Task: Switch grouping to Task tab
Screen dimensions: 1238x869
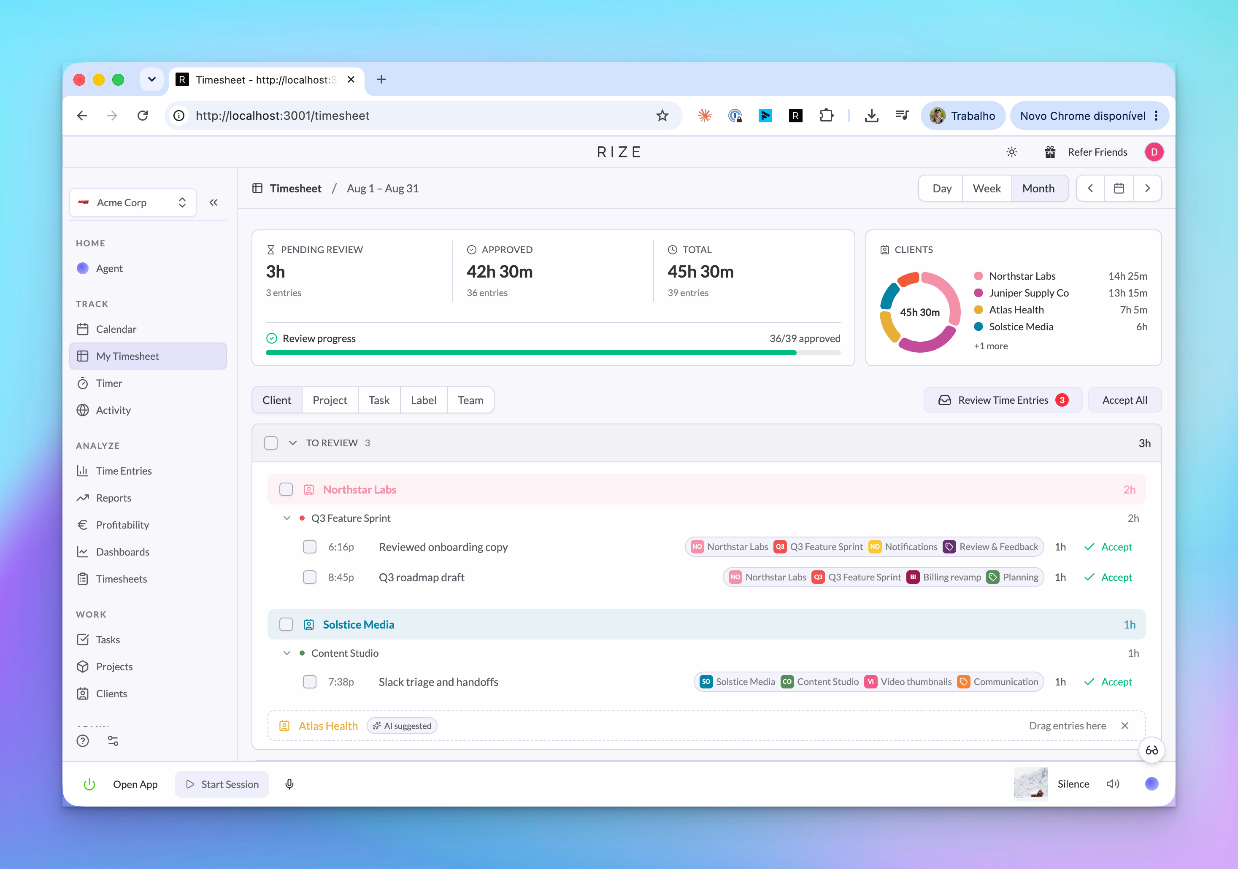Action: tap(379, 400)
